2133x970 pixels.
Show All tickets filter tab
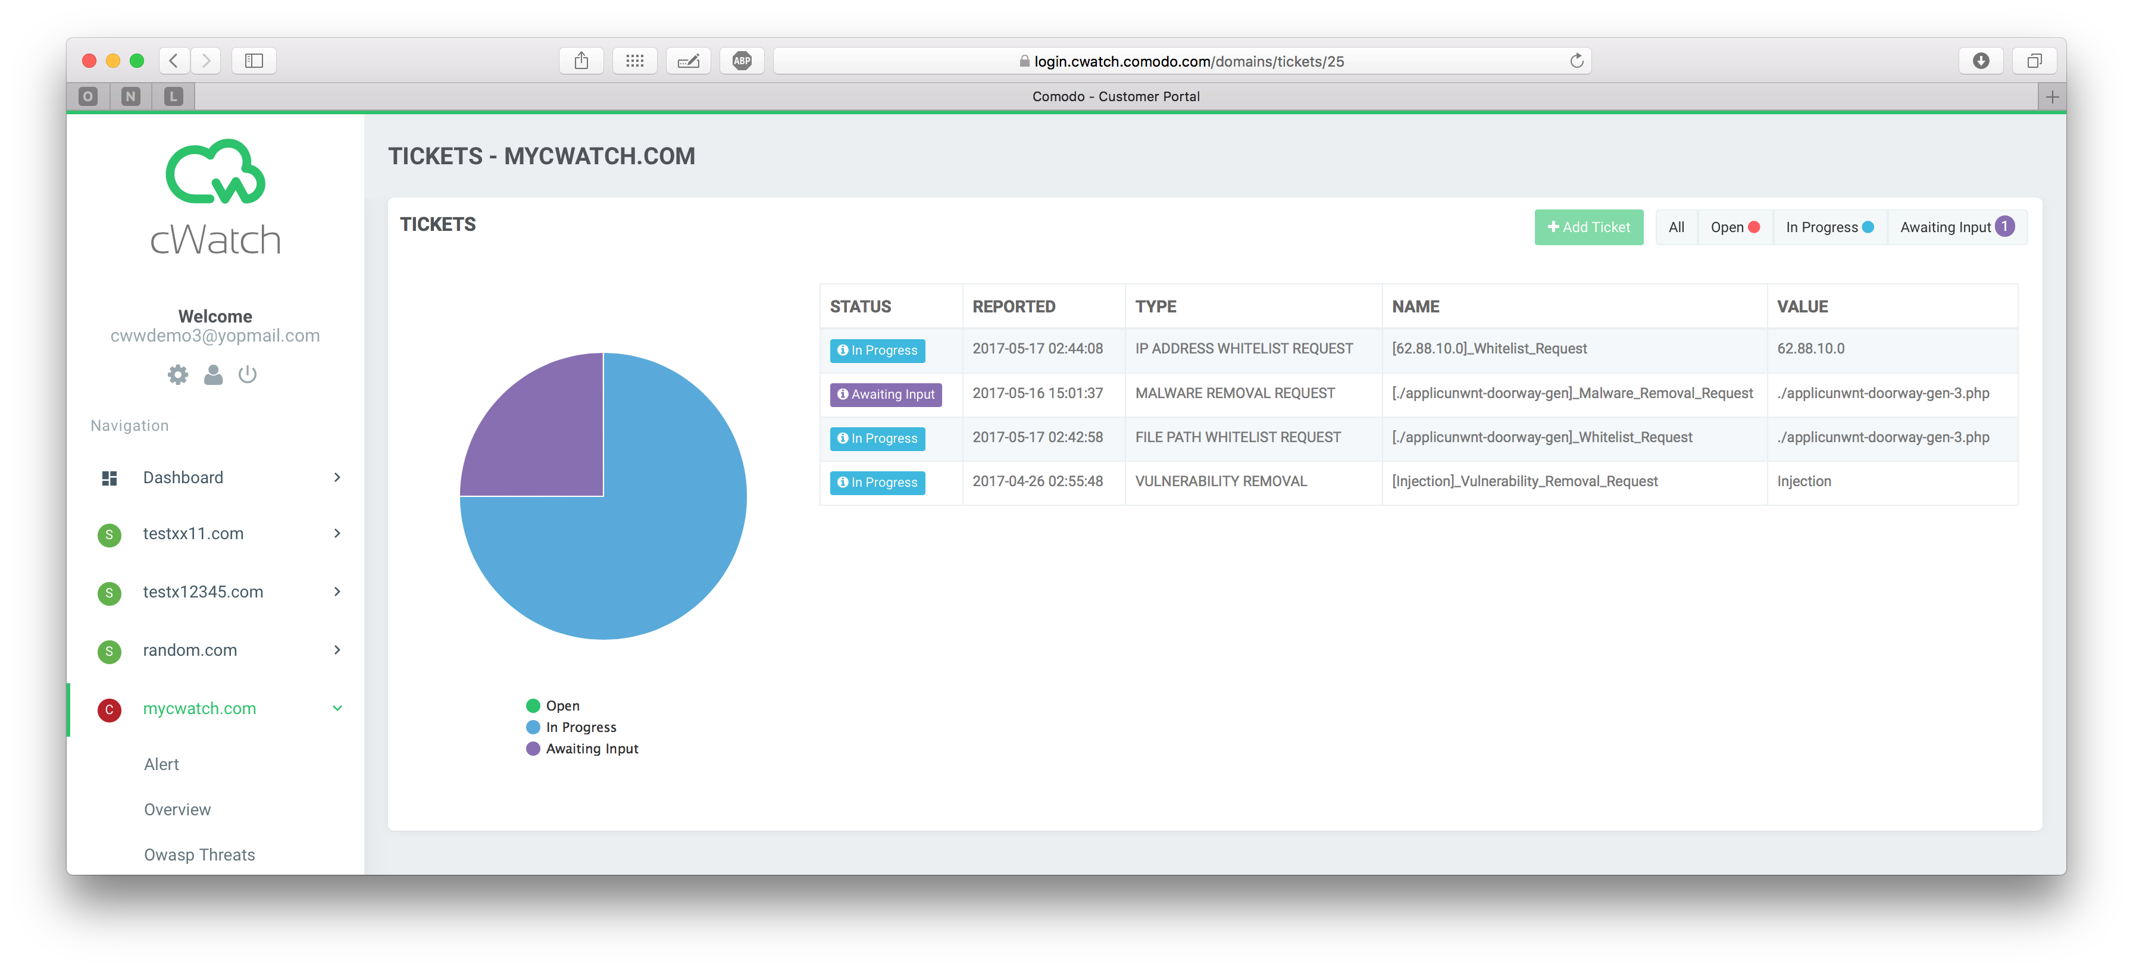pyautogui.click(x=1676, y=227)
